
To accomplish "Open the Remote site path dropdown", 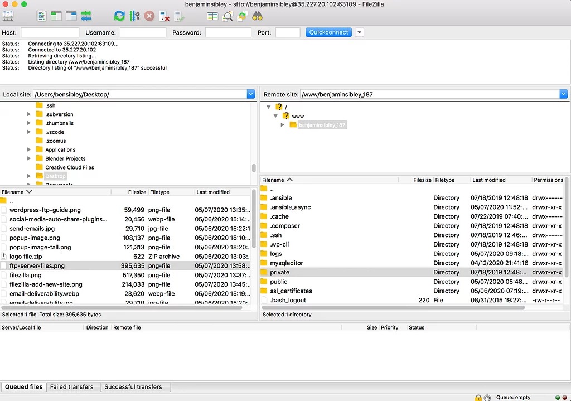I will coord(563,94).
